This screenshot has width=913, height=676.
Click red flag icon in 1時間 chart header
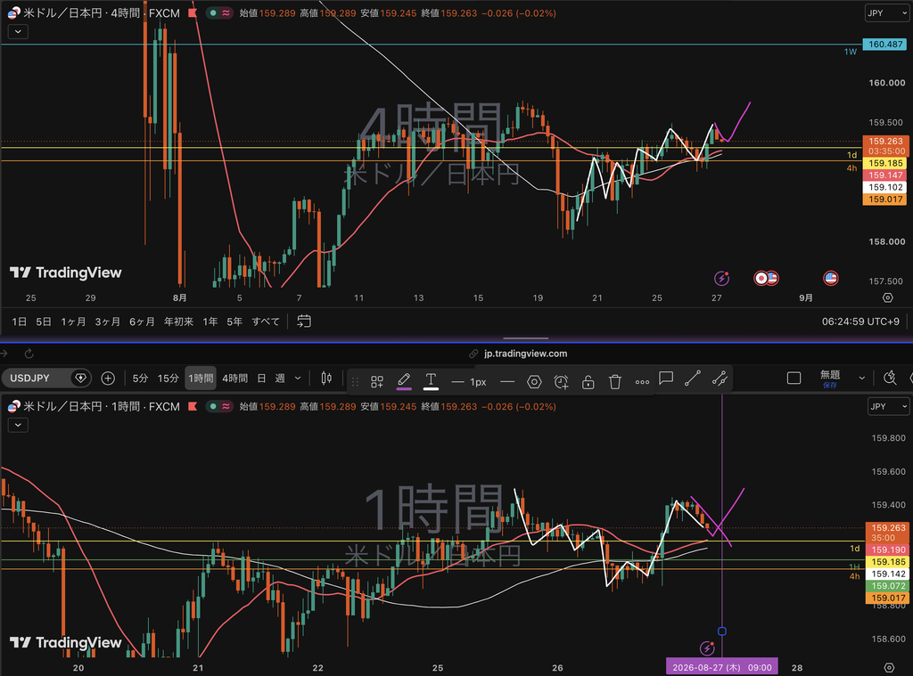pos(193,406)
